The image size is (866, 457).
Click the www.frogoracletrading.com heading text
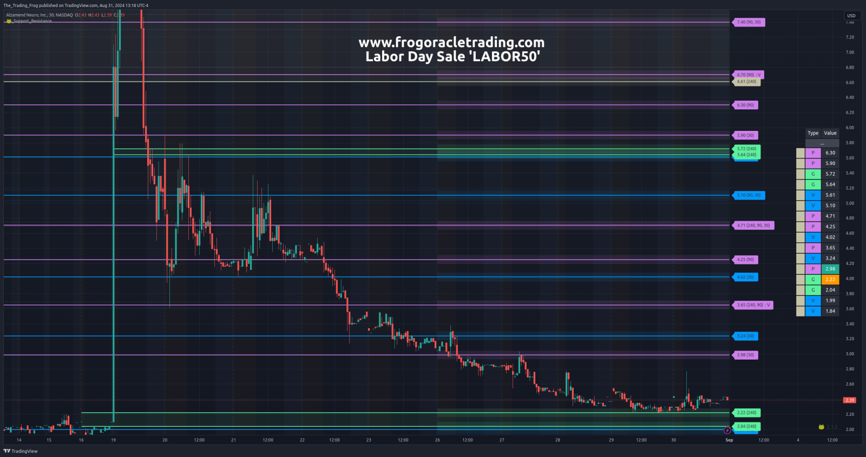pyautogui.click(x=451, y=42)
